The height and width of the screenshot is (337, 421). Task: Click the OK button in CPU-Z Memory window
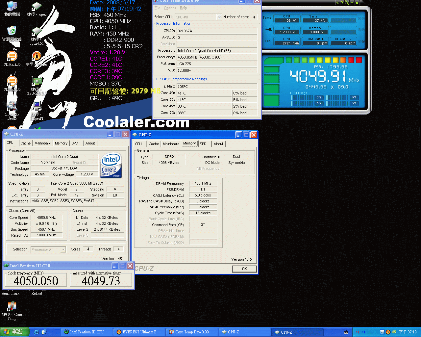pos(244,269)
